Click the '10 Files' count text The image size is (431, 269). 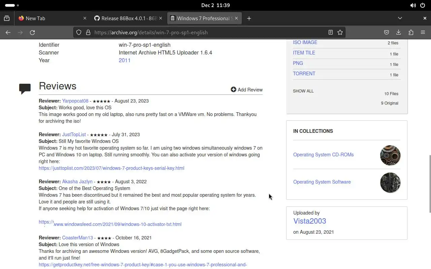click(391, 94)
